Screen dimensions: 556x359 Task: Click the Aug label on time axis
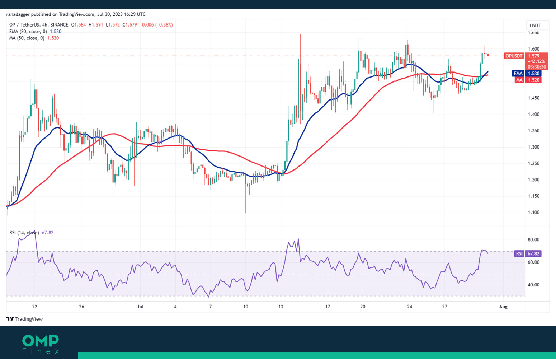(x=503, y=307)
